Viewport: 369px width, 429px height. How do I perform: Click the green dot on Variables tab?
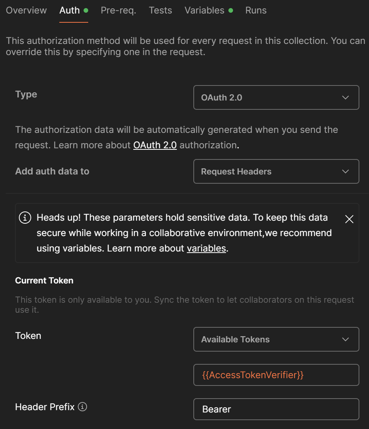coord(231,10)
